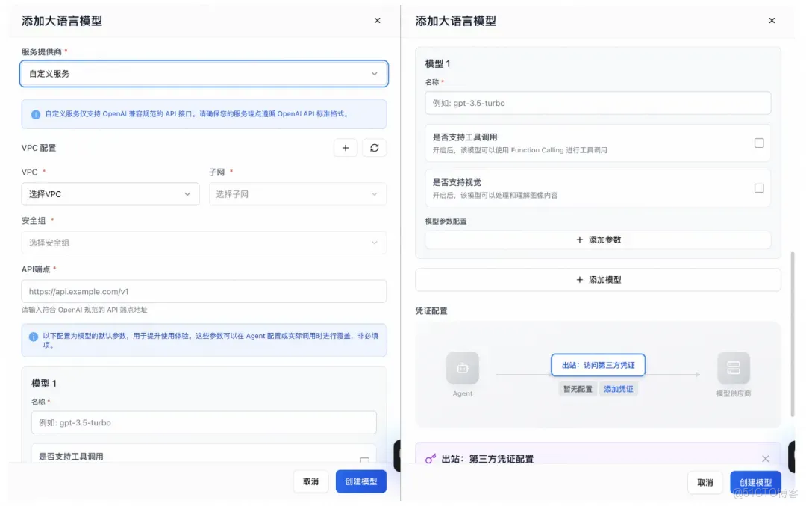Click the Agent robot icon in credential diagram

click(463, 369)
